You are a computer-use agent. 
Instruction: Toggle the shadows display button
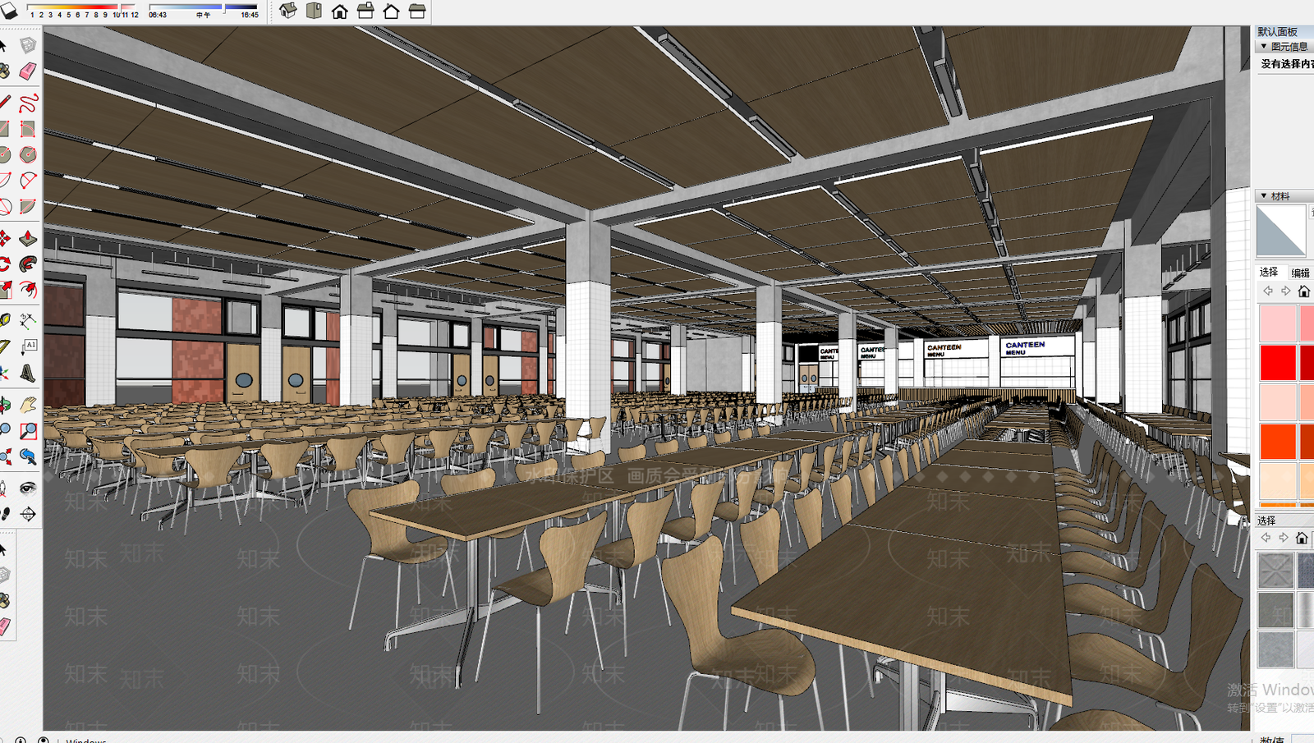tap(8, 11)
